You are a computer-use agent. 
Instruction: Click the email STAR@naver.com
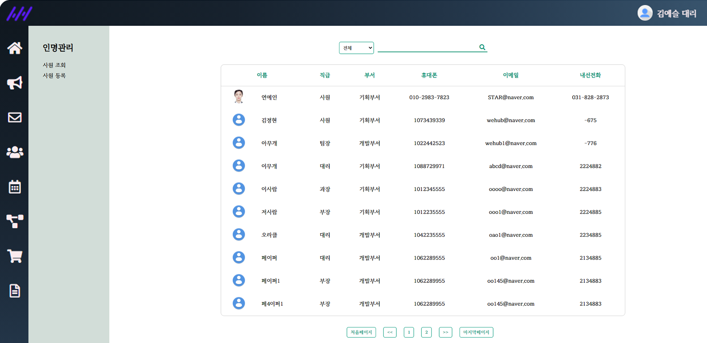[x=511, y=97]
